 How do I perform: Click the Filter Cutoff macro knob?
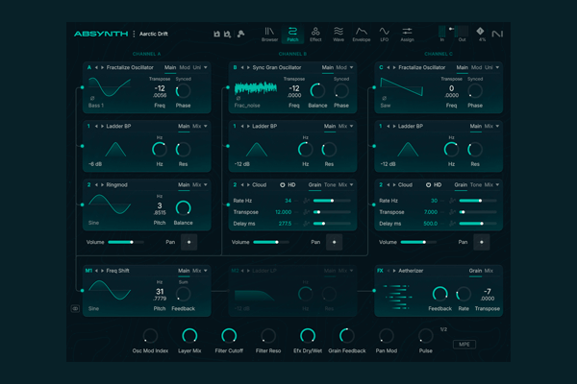pos(229,335)
